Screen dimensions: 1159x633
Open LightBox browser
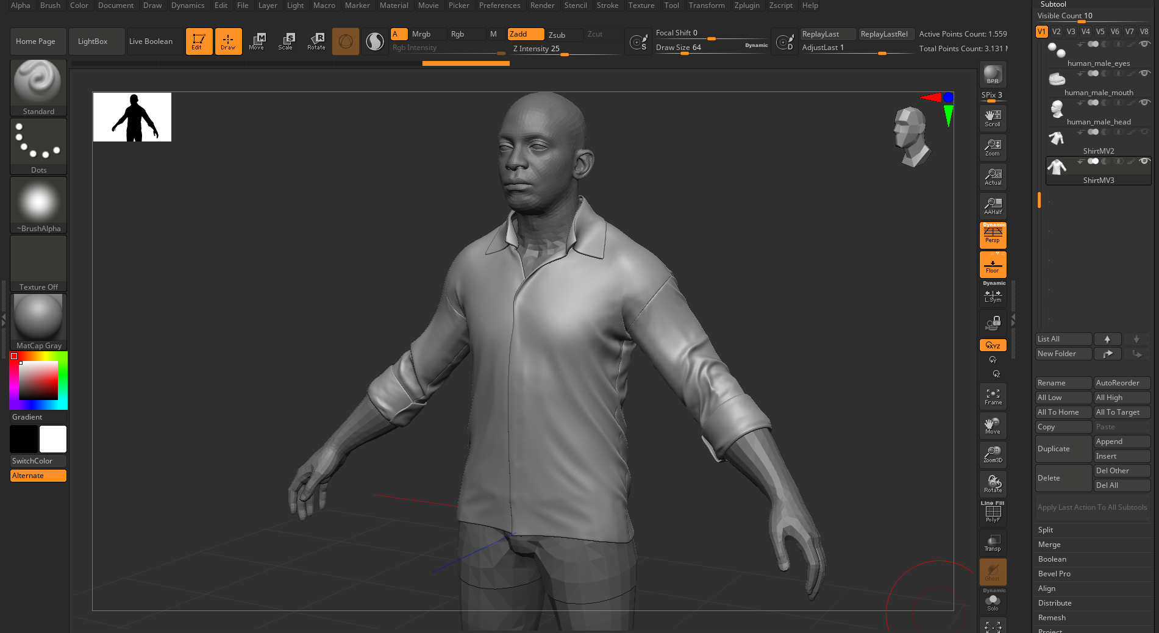coord(93,41)
